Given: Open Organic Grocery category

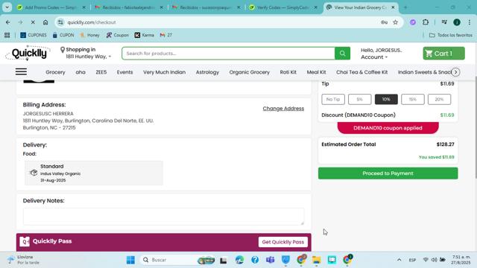Looking at the screenshot, I should (250, 72).
